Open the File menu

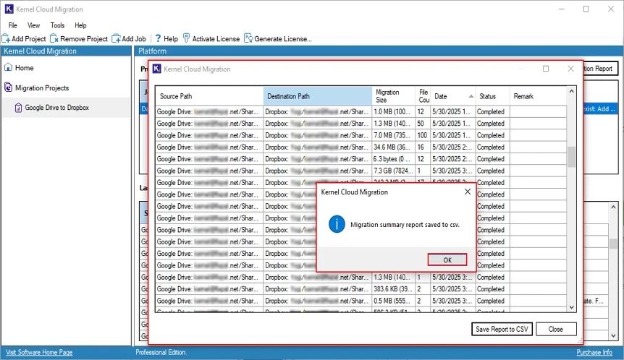13,25
